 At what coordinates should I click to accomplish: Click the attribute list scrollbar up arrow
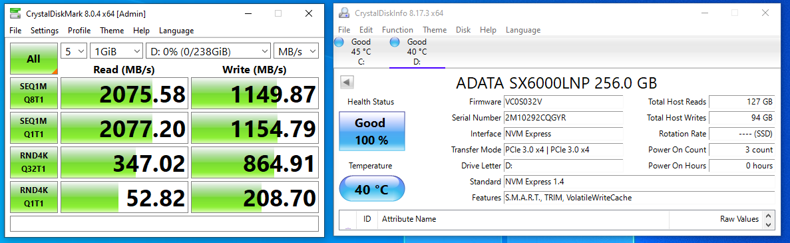tap(768, 215)
